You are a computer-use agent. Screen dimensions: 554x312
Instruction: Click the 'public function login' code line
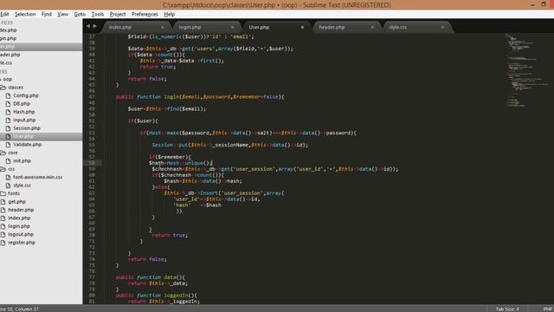click(x=200, y=97)
